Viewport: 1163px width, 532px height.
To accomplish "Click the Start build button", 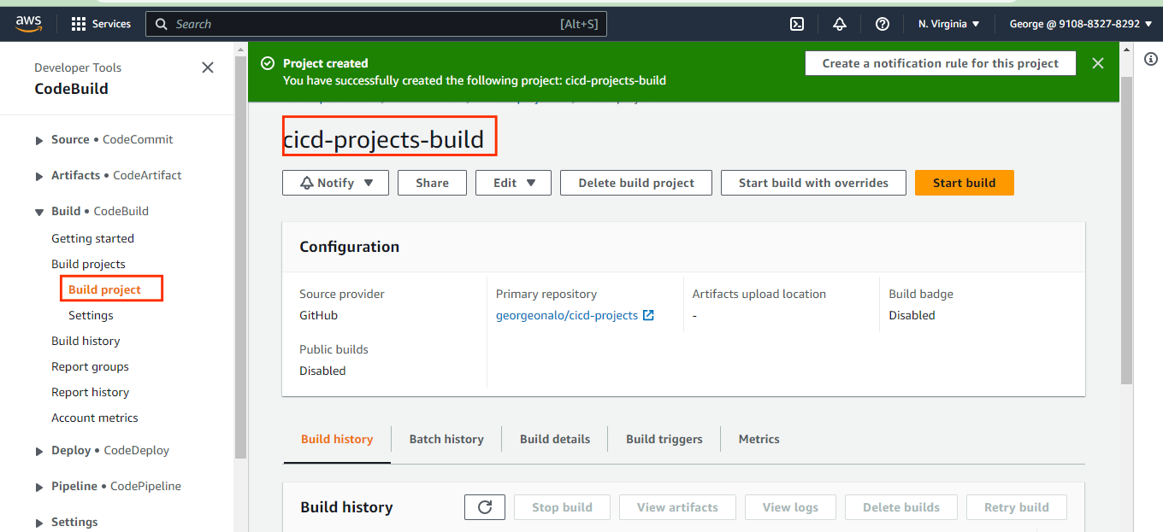I will click(964, 182).
